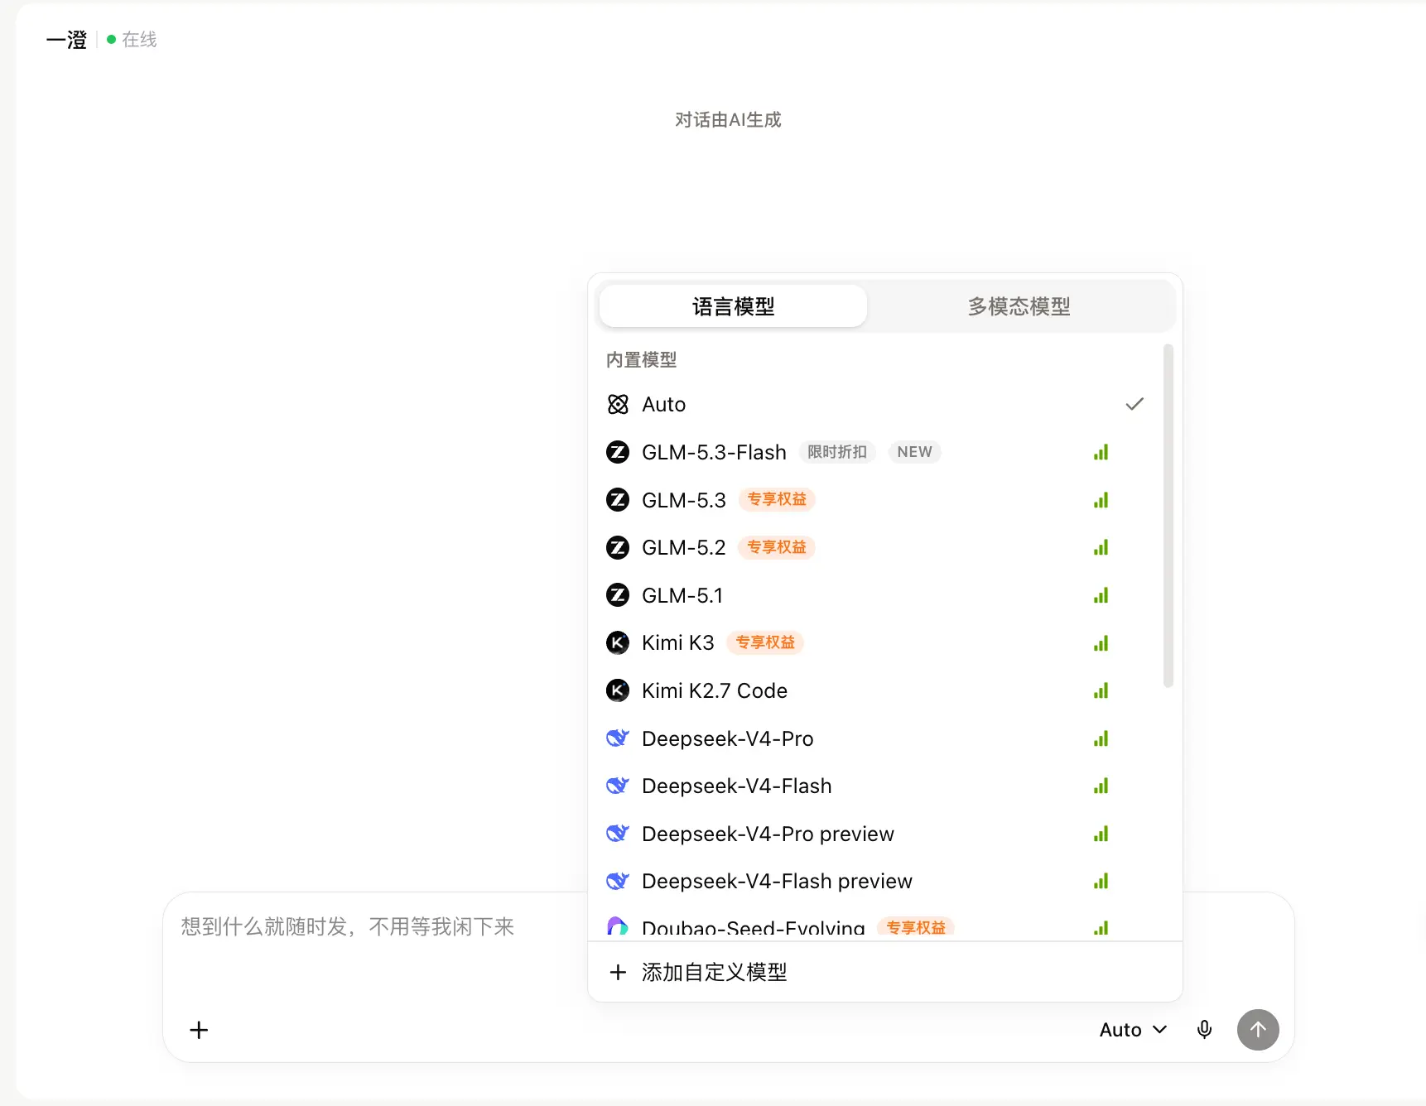This screenshot has width=1426, height=1106.
Task: Click the 在线 online status label
Action: (139, 40)
